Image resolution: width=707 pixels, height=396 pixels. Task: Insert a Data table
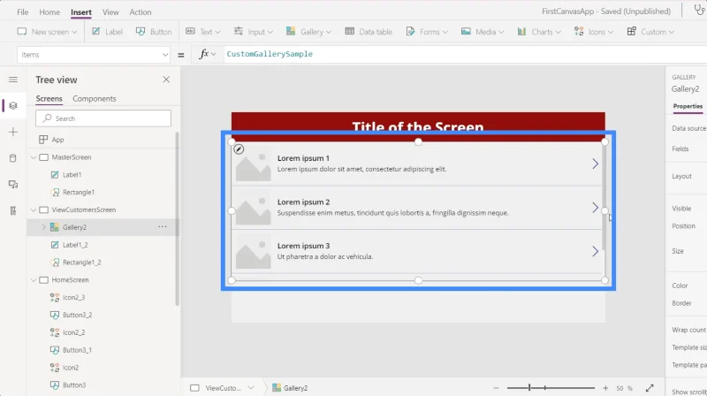pyautogui.click(x=369, y=32)
